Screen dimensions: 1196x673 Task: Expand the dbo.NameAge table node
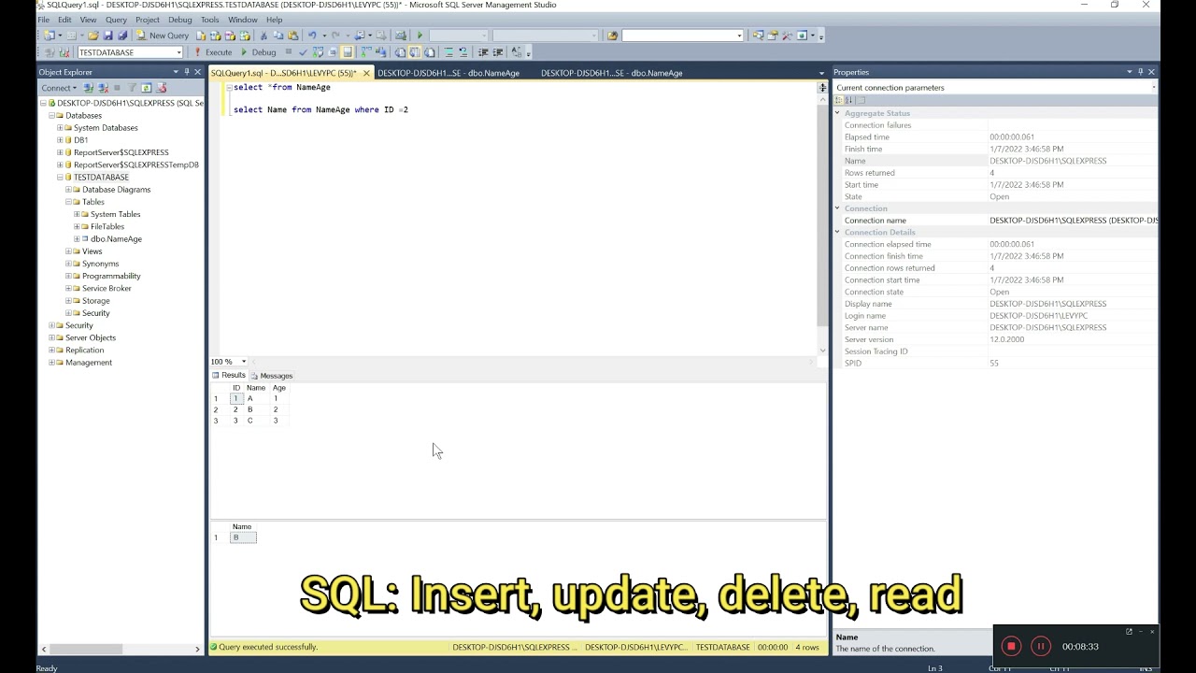(x=77, y=239)
